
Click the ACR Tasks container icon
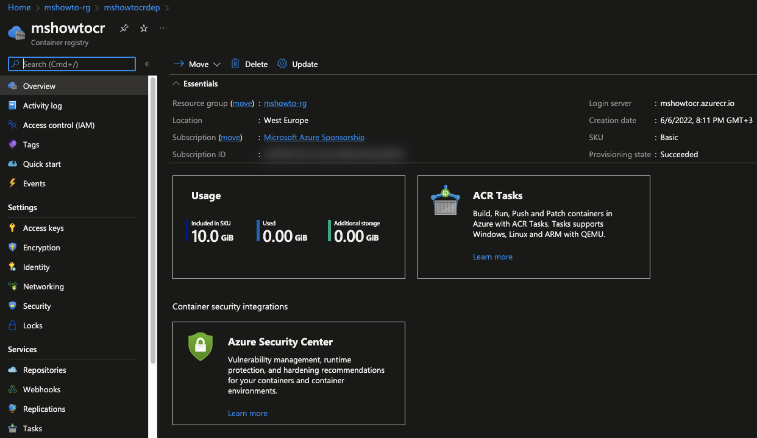(x=446, y=201)
